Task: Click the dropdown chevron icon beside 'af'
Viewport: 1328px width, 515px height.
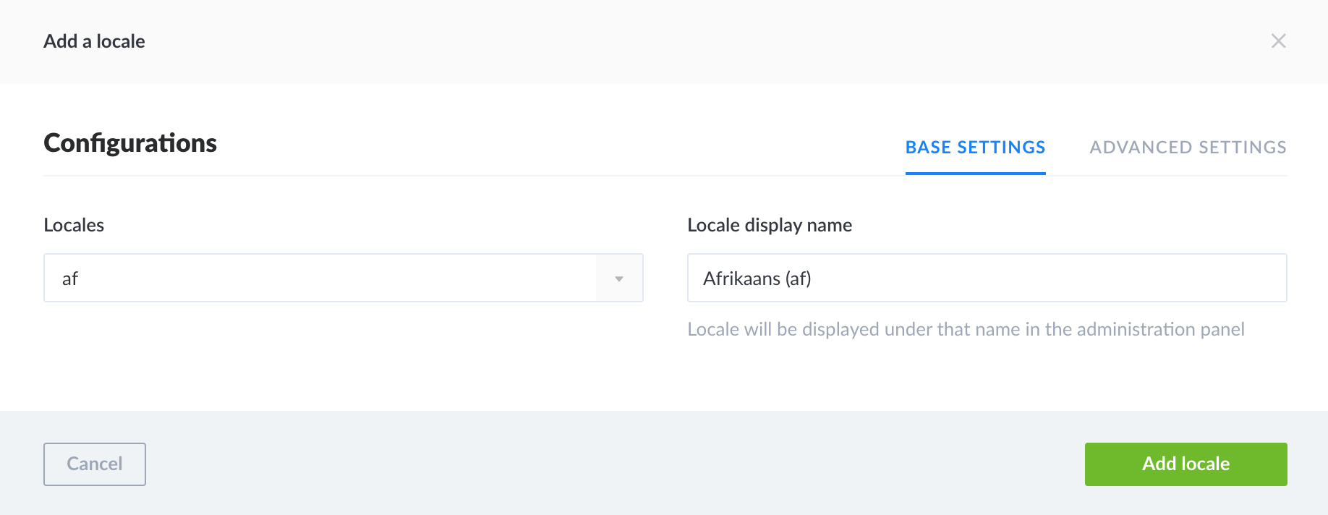Action: pyautogui.click(x=618, y=277)
